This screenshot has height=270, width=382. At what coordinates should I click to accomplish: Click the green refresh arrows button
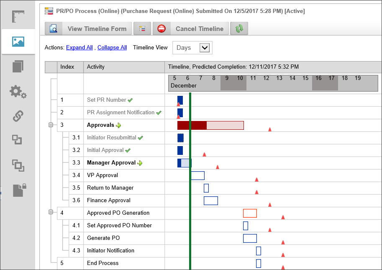point(239,28)
